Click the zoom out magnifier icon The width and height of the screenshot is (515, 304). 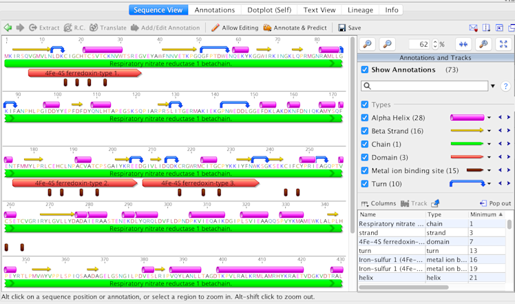[x=388, y=44]
